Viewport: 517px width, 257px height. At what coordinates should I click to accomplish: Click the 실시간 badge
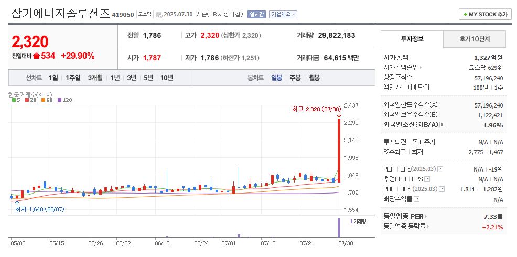(x=256, y=14)
